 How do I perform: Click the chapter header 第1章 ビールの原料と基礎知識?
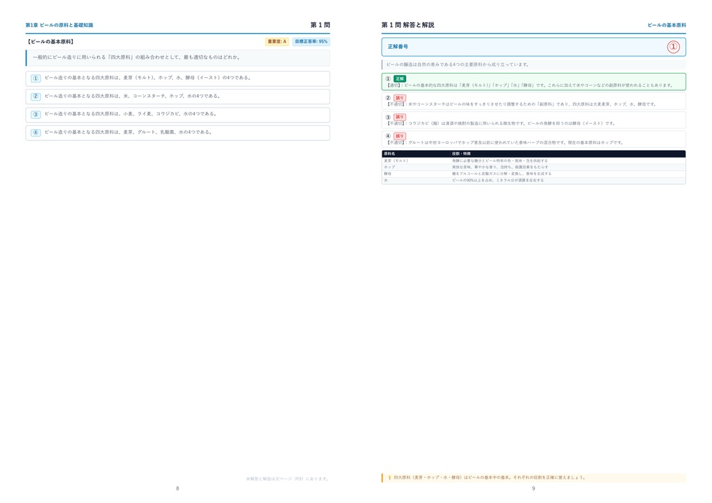pos(60,25)
